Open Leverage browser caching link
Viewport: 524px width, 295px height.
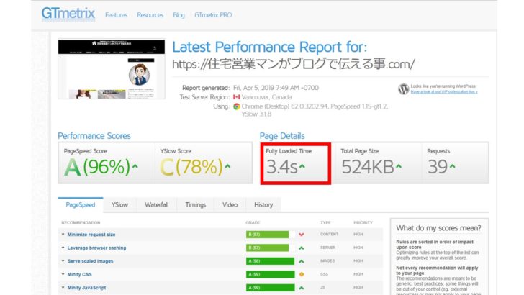tap(96, 248)
